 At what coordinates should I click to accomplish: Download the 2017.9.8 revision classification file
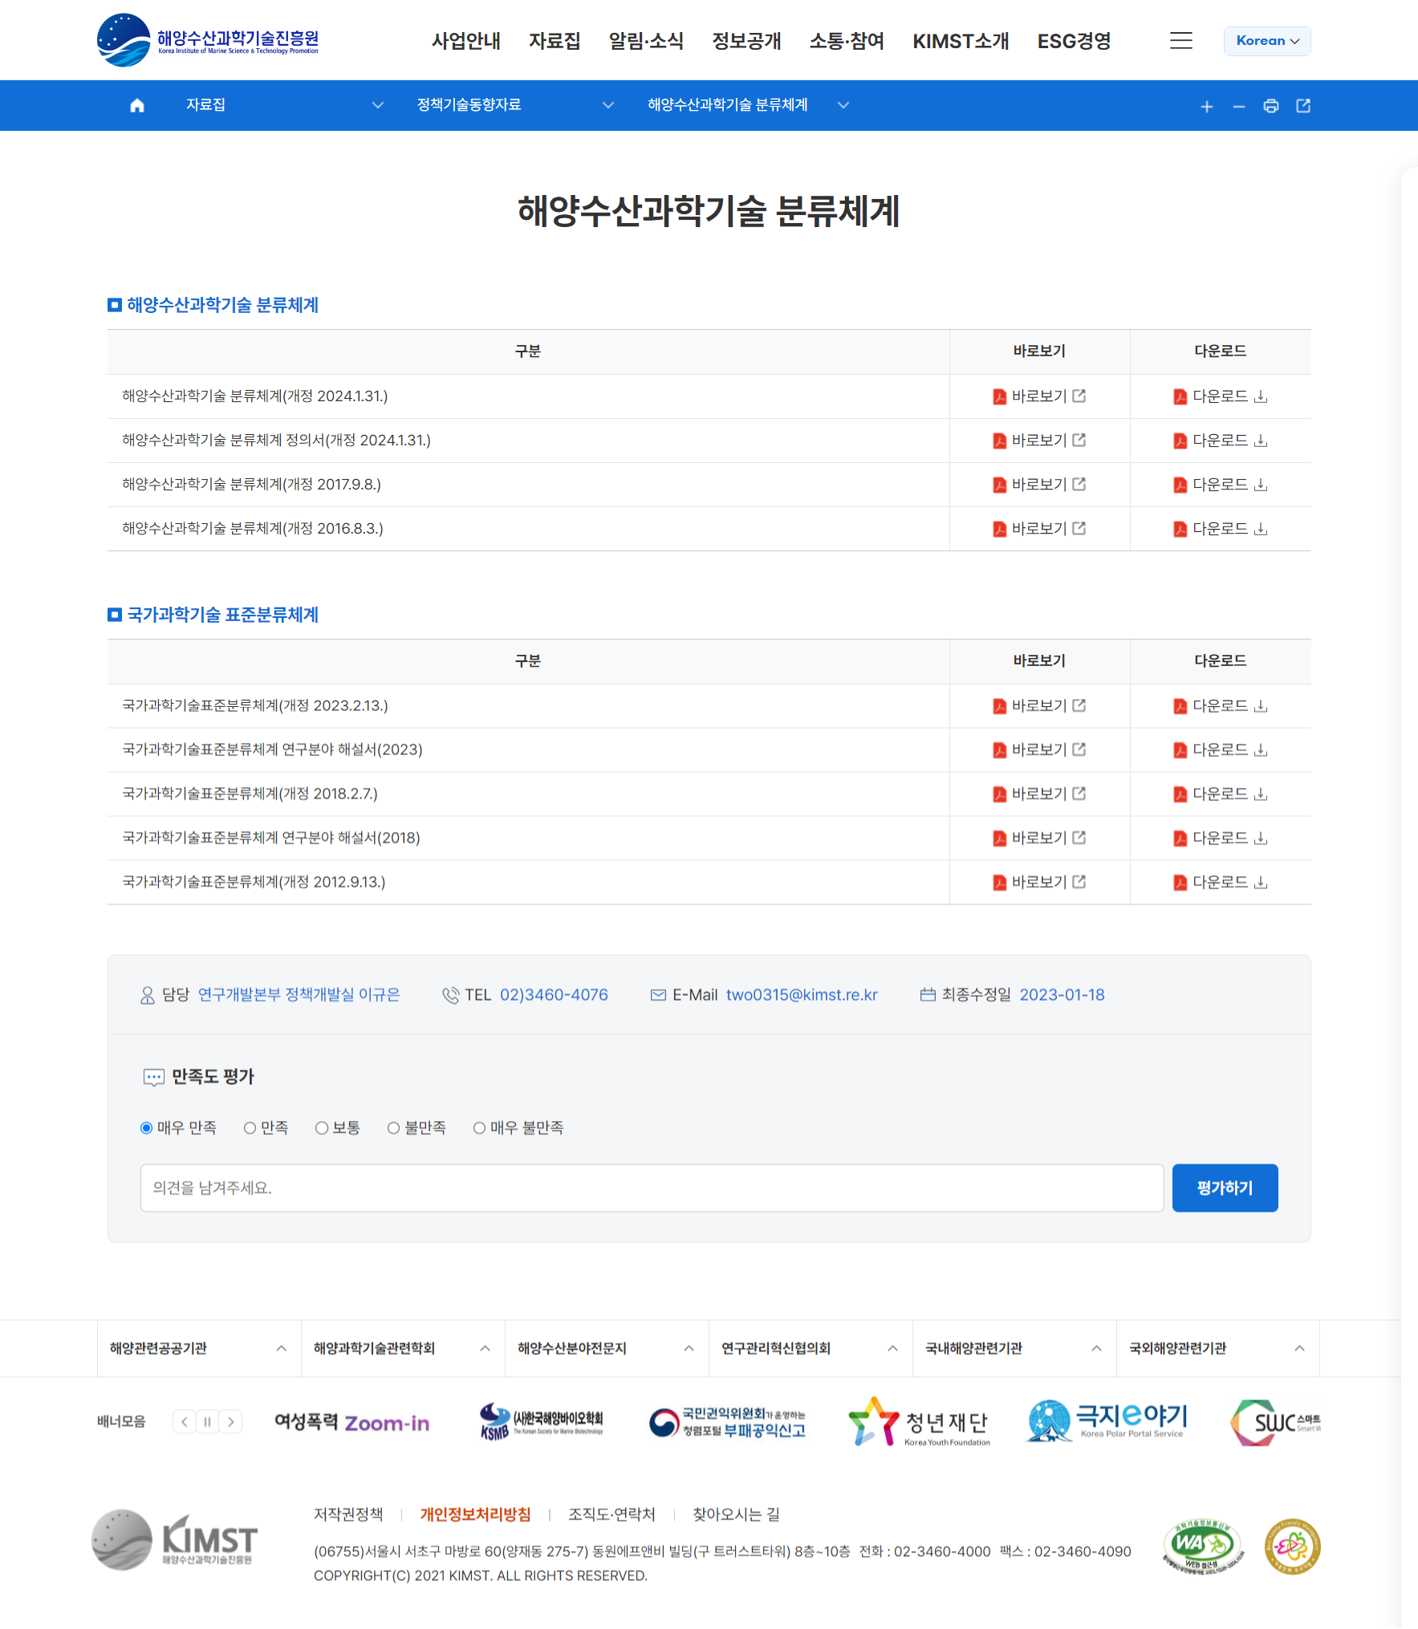click(x=1220, y=485)
